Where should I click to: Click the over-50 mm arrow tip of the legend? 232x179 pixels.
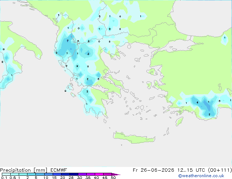116,174
